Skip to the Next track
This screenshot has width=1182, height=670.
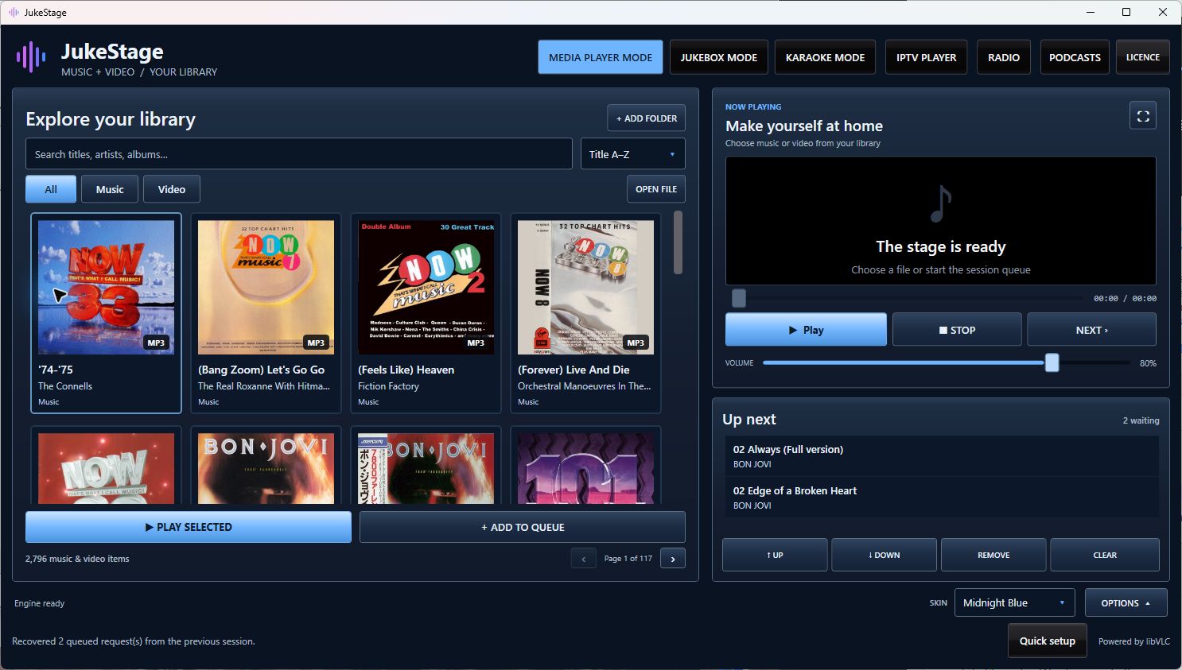coord(1091,330)
